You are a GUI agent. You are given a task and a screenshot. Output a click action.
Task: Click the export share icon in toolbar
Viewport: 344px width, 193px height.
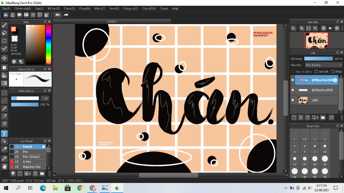[12, 15]
